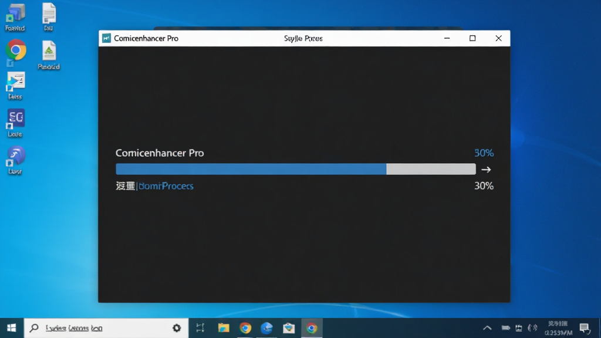Open the Store icon on the taskbar
This screenshot has height=338, width=601.
pos(289,328)
